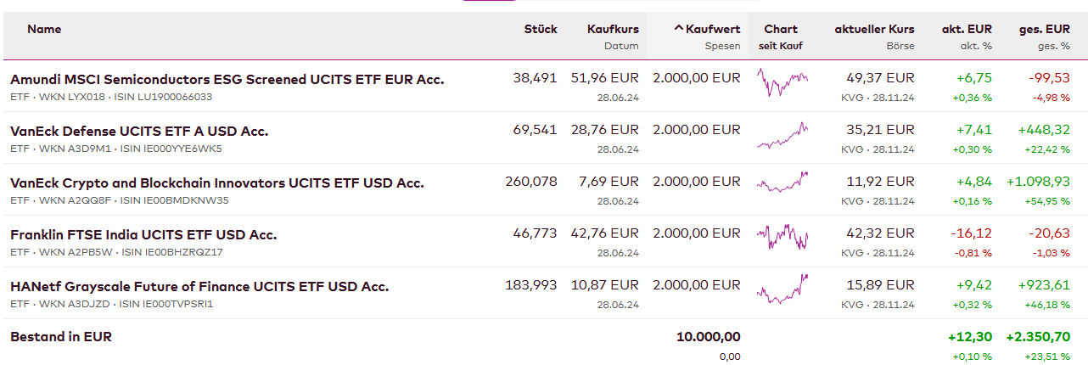The height and width of the screenshot is (365, 1088).
Task: Sort holdings by Stück column
Action: point(541,29)
